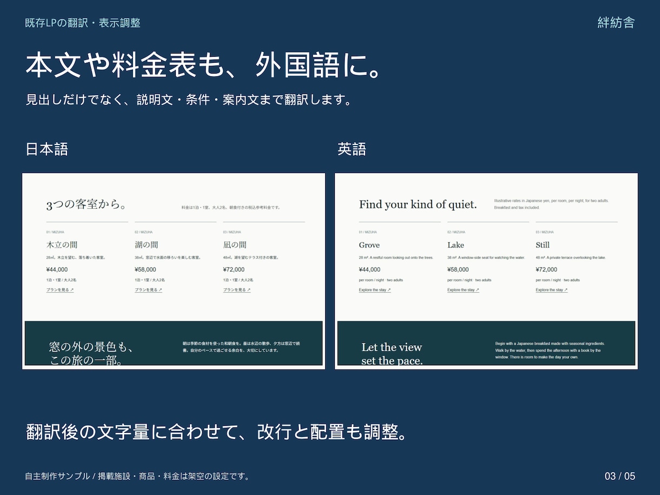Viewport: 660px width, 495px height.
Task: Click the paragraph starting with Begin with a Japanese breakfast
Action: (x=550, y=350)
